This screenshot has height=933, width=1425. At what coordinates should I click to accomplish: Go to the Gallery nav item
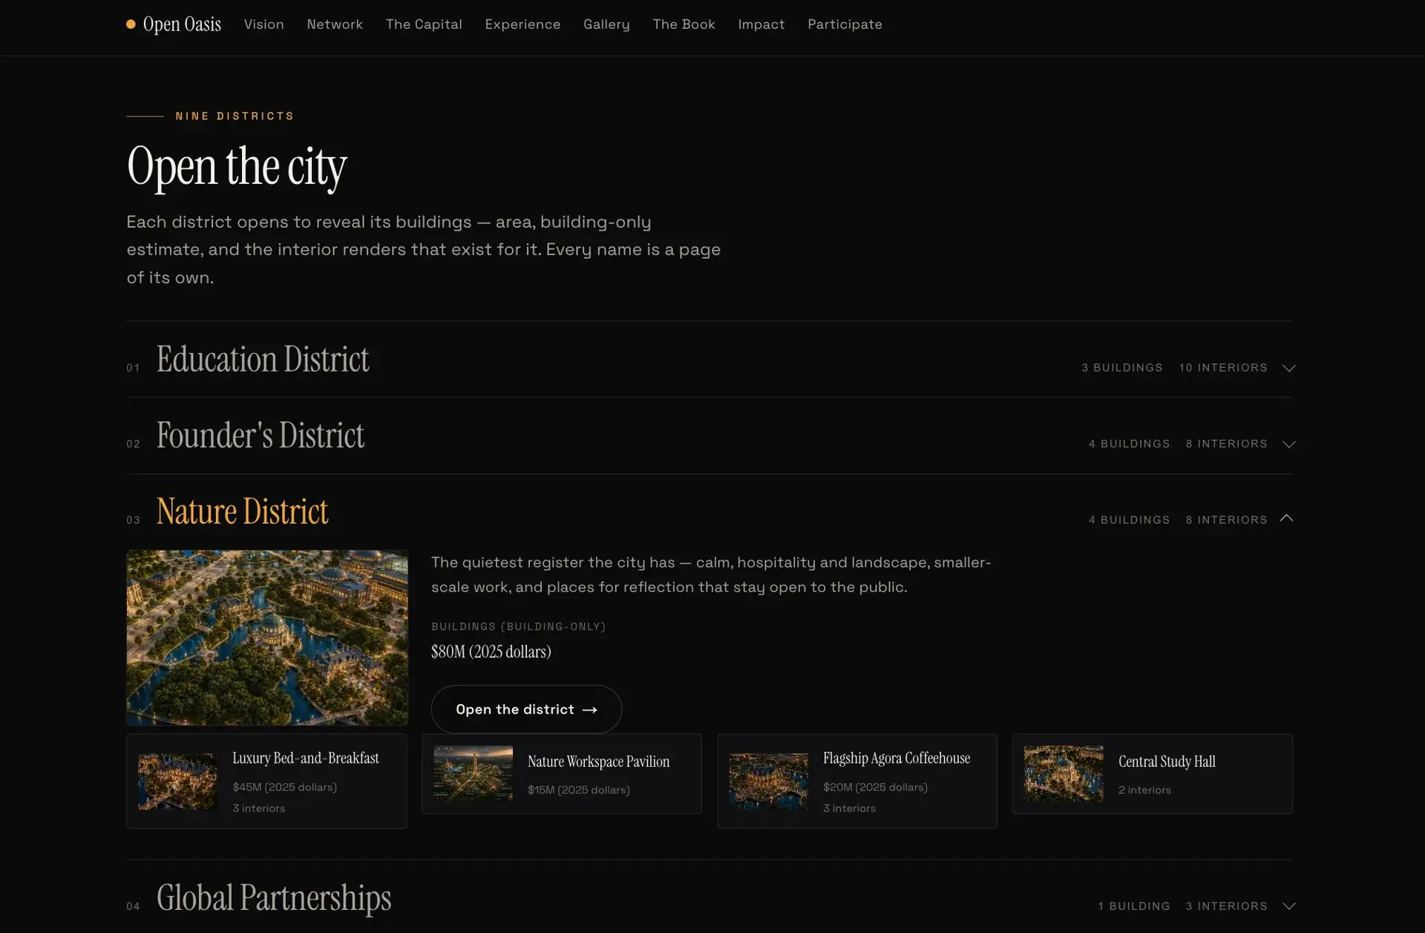pos(606,24)
